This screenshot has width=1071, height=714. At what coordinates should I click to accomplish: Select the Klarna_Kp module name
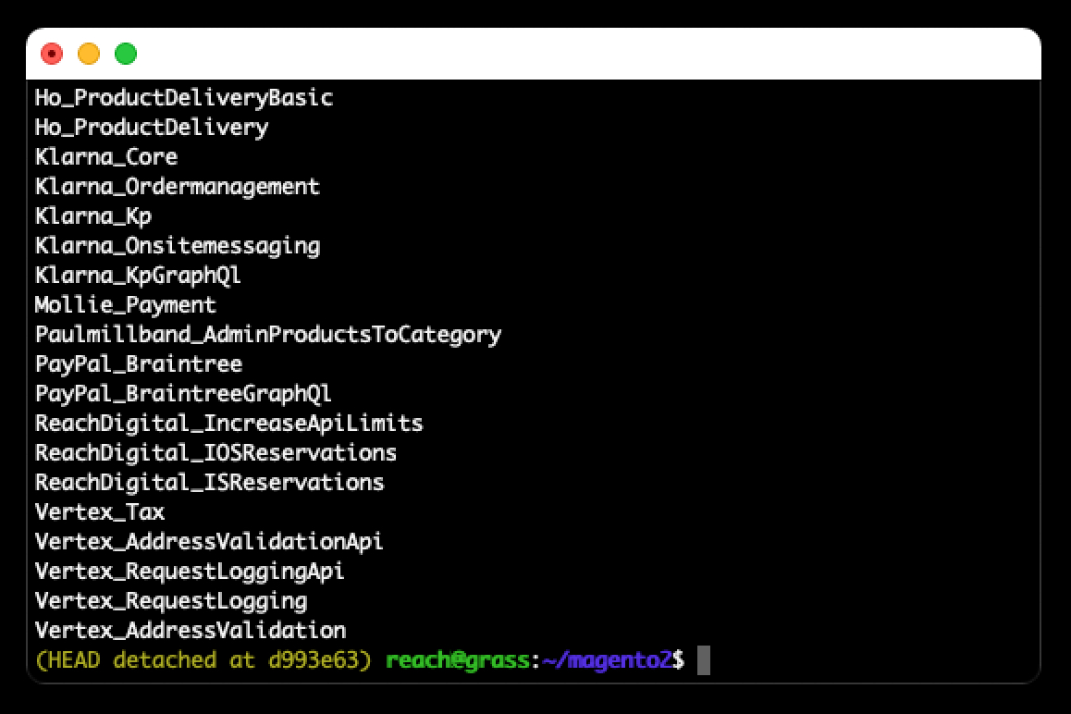click(93, 215)
